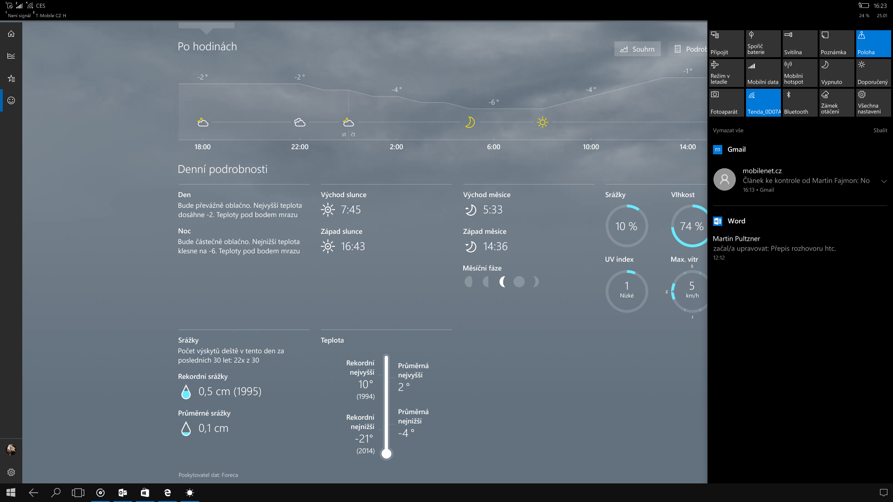Open Favorites star icon in Weather sidebar
This screenshot has height=502, width=893.
(11, 79)
